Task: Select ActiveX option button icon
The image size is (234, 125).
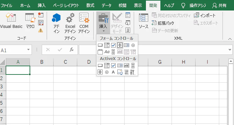Action: [x=107, y=72]
